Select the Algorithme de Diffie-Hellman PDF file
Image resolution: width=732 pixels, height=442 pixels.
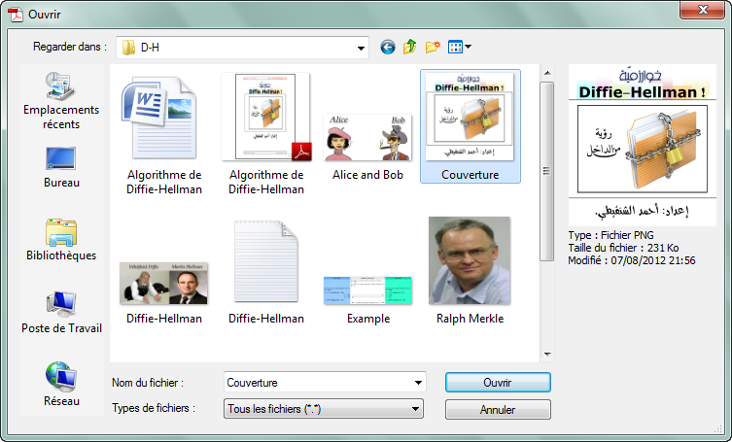tap(266, 134)
